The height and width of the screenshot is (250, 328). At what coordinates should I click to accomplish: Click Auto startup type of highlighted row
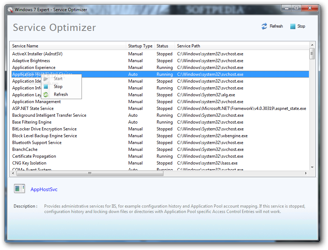click(x=133, y=74)
